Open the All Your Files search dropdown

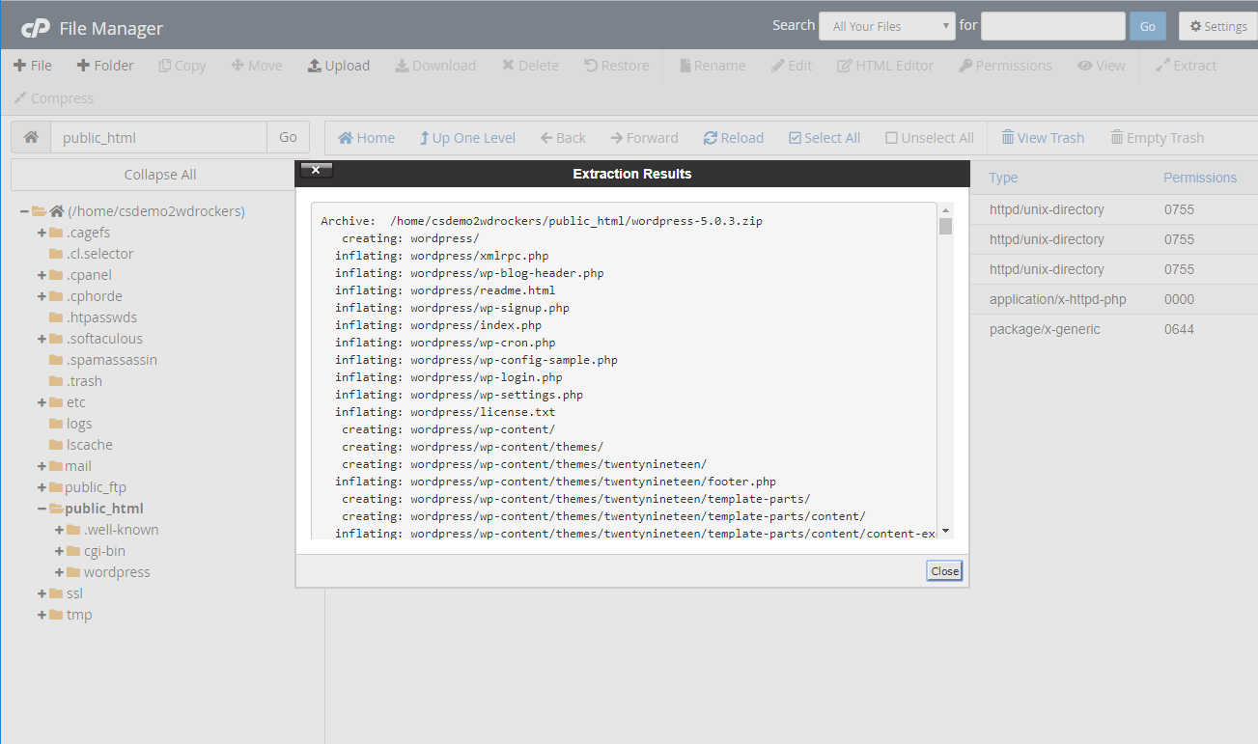pos(886,27)
